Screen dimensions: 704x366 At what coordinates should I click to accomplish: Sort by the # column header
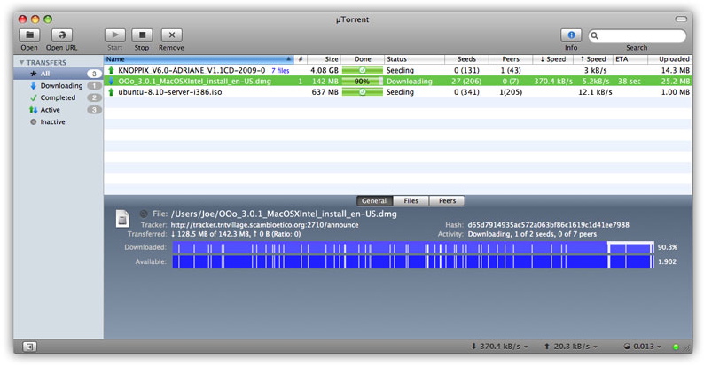301,59
